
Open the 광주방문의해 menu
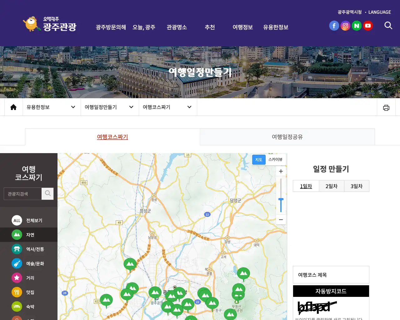[x=111, y=27]
